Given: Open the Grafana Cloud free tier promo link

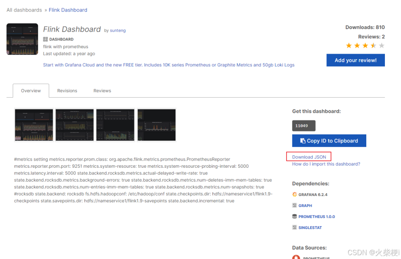Looking at the screenshot, I should coord(169,65).
